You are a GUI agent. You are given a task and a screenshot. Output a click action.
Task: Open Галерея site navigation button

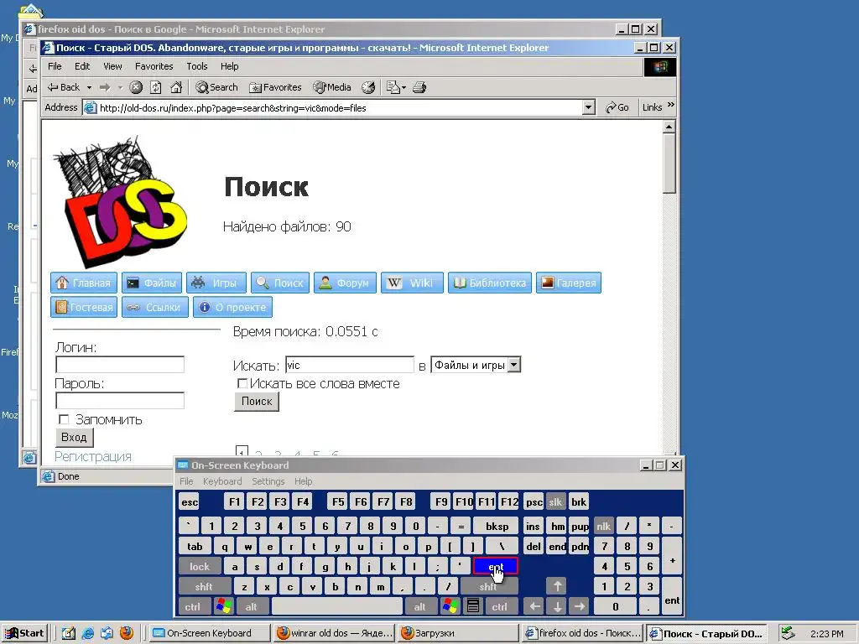pos(569,283)
